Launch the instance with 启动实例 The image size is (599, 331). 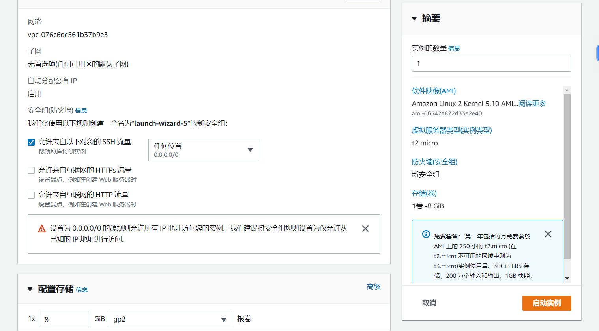(547, 303)
